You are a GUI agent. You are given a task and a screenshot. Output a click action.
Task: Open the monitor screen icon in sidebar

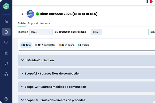click(x=6, y=42)
